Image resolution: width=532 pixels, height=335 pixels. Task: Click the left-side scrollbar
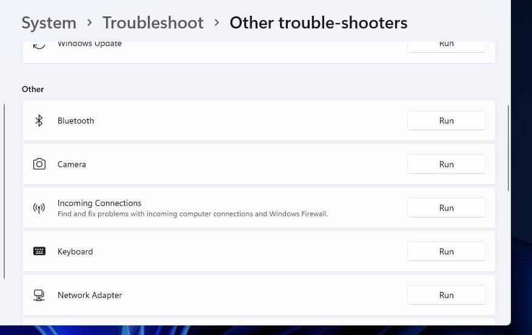tap(4, 191)
